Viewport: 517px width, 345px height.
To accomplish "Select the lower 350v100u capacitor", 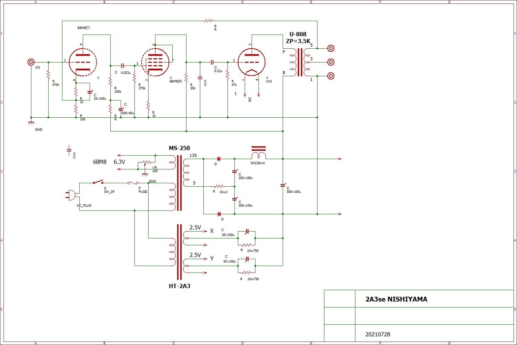I will [x=235, y=199].
